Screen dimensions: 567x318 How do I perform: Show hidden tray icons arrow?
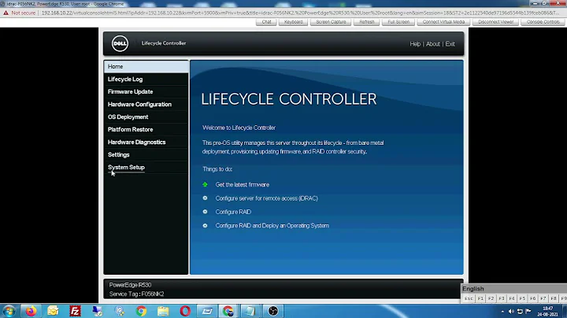(x=502, y=311)
